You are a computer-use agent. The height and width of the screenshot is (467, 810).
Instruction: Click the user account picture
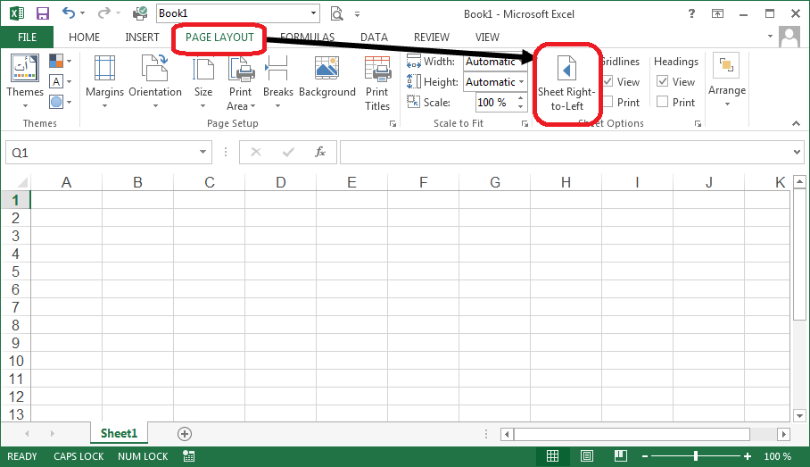coord(789,38)
